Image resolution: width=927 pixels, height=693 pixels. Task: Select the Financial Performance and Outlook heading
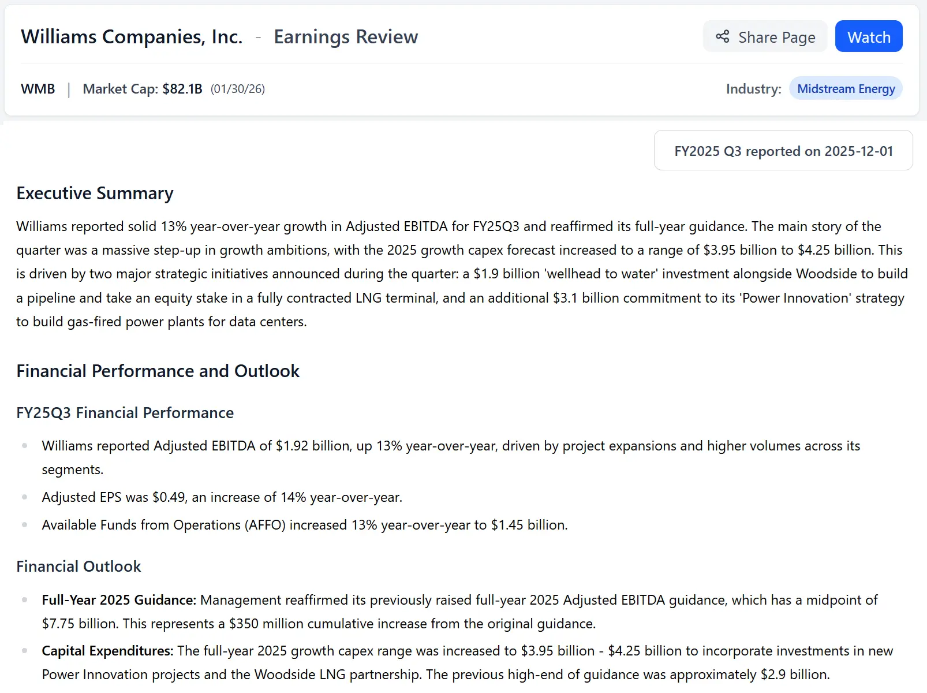pyautogui.click(x=158, y=371)
